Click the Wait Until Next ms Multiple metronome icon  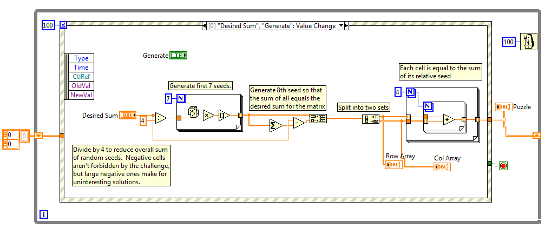coord(529,42)
